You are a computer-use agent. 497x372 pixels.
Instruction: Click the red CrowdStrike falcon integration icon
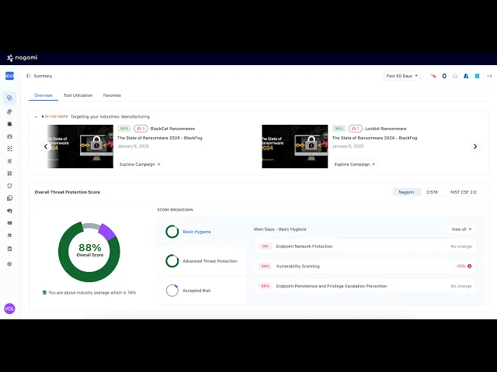click(433, 76)
